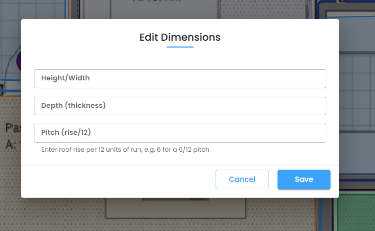375x231 pixels.
Task: Click the blue underline beneath the title
Action: coord(180,47)
